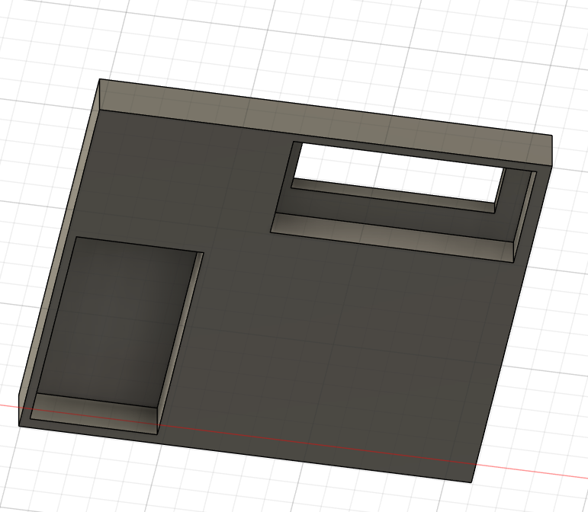This screenshot has width=588, height=512.
Task: Select the red axis line right of the model
Action: [531, 471]
